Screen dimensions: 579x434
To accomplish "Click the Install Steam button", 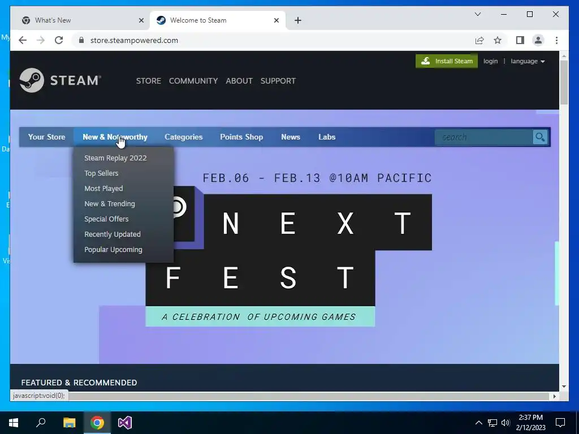I will tap(447, 61).
